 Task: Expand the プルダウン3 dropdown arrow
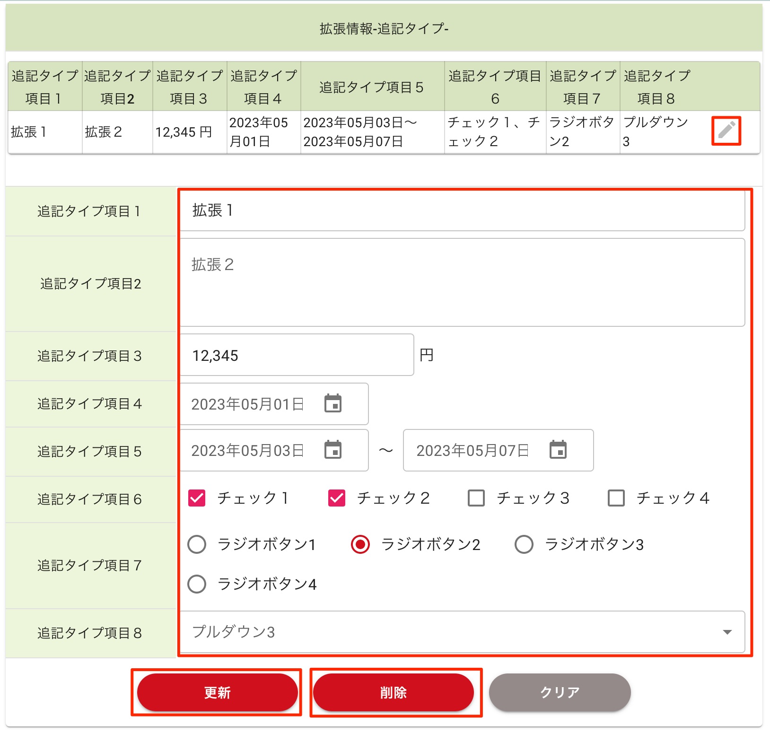[727, 632]
